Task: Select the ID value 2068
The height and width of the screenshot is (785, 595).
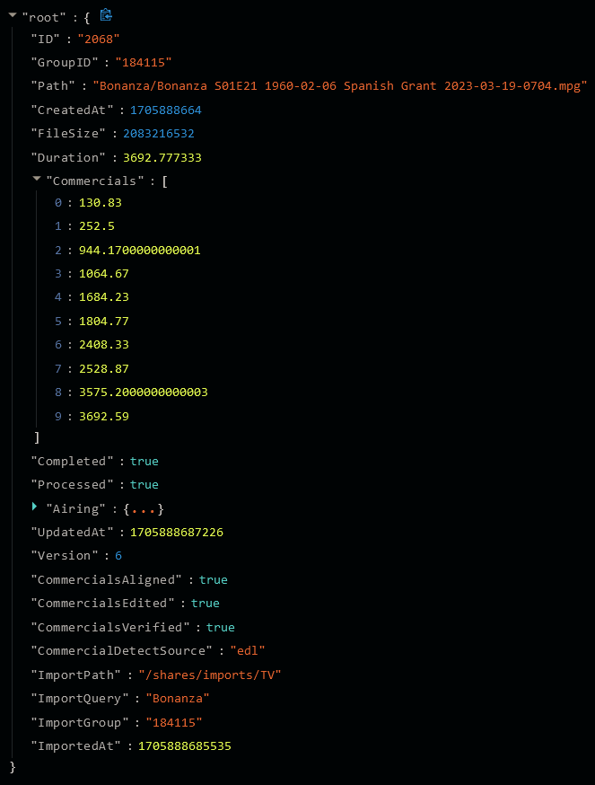Action: [99, 39]
